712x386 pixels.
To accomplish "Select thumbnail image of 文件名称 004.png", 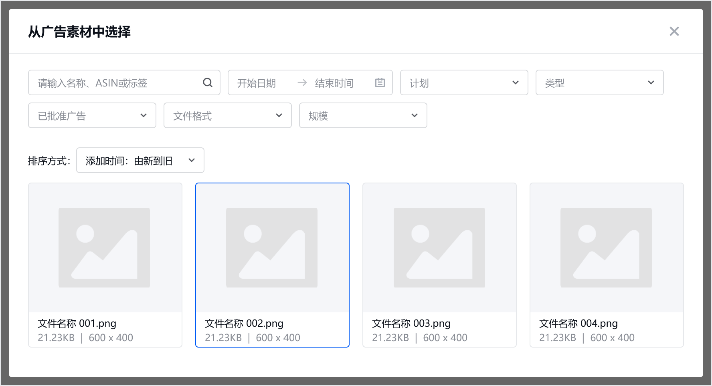I will (x=607, y=248).
